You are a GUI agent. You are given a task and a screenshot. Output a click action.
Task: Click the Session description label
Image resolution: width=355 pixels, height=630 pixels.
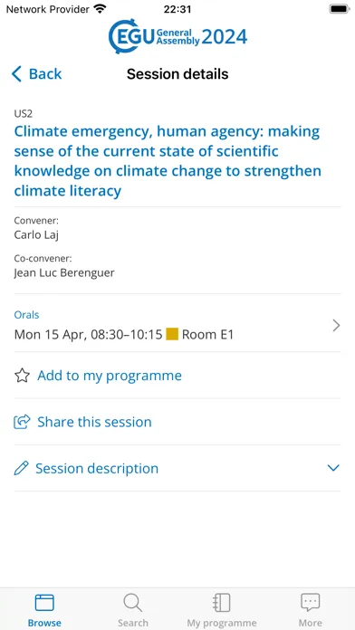[x=97, y=469]
